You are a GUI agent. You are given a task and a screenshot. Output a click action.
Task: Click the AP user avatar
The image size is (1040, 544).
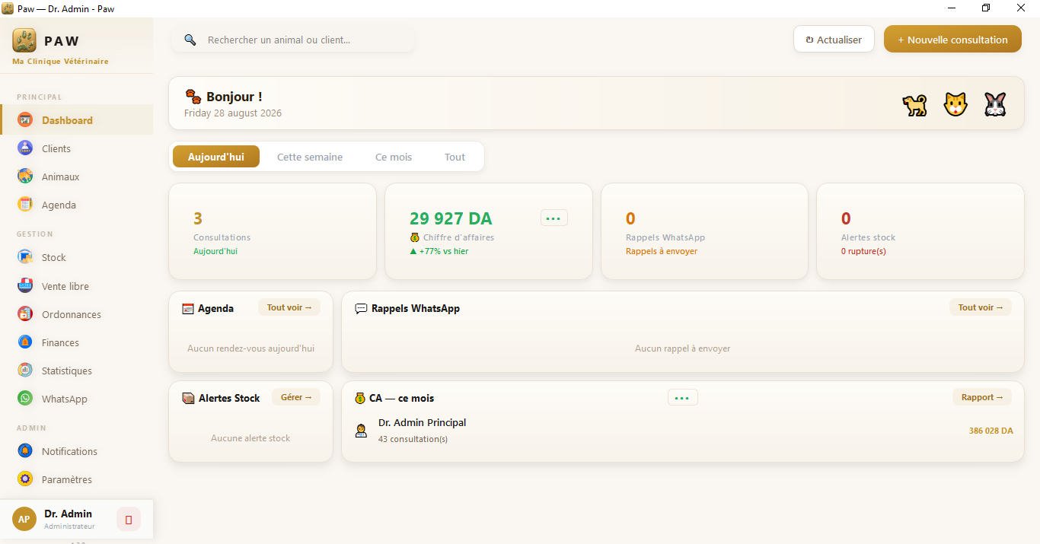click(24, 519)
